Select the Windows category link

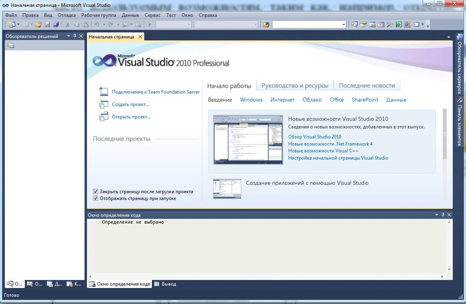click(x=251, y=100)
